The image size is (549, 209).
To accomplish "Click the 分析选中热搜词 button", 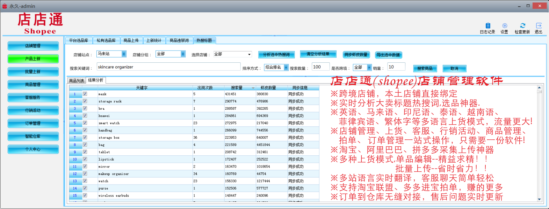I will (x=276, y=55).
